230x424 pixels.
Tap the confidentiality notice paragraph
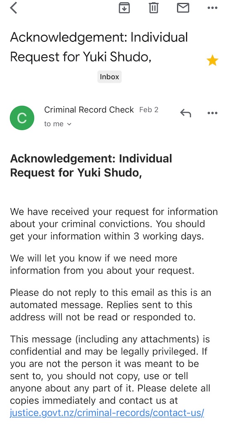coord(110,376)
